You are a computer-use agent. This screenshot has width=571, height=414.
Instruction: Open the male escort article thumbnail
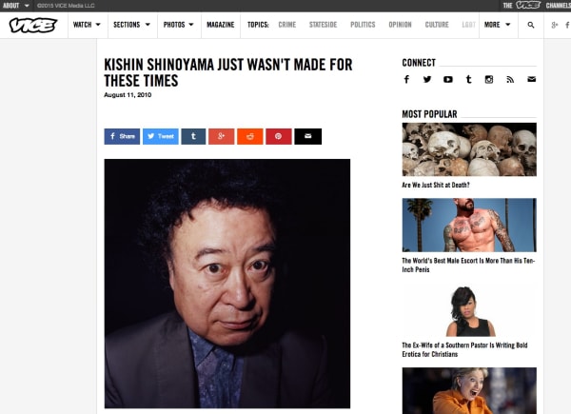coord(469,225)
